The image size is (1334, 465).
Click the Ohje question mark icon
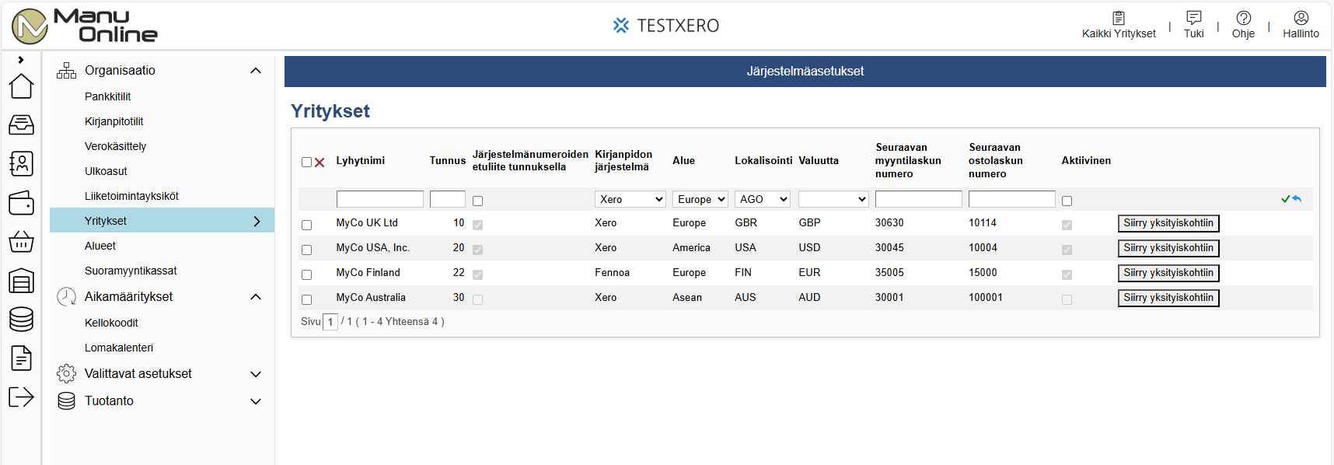[x=1244, y=18]
